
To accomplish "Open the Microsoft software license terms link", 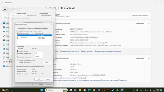I will click(90, 80).
